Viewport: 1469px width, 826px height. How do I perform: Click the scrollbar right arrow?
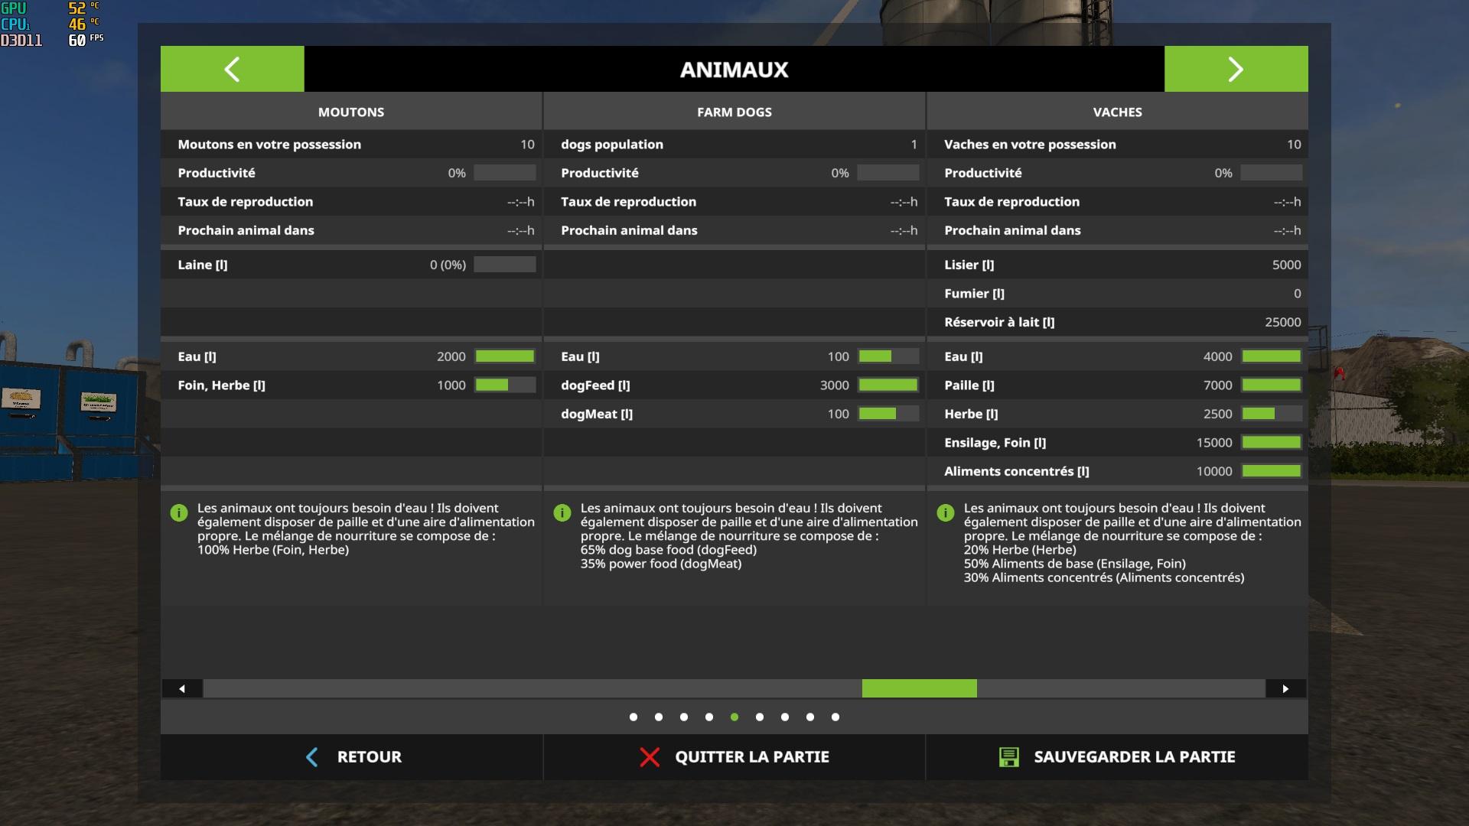pos(1285,689)
